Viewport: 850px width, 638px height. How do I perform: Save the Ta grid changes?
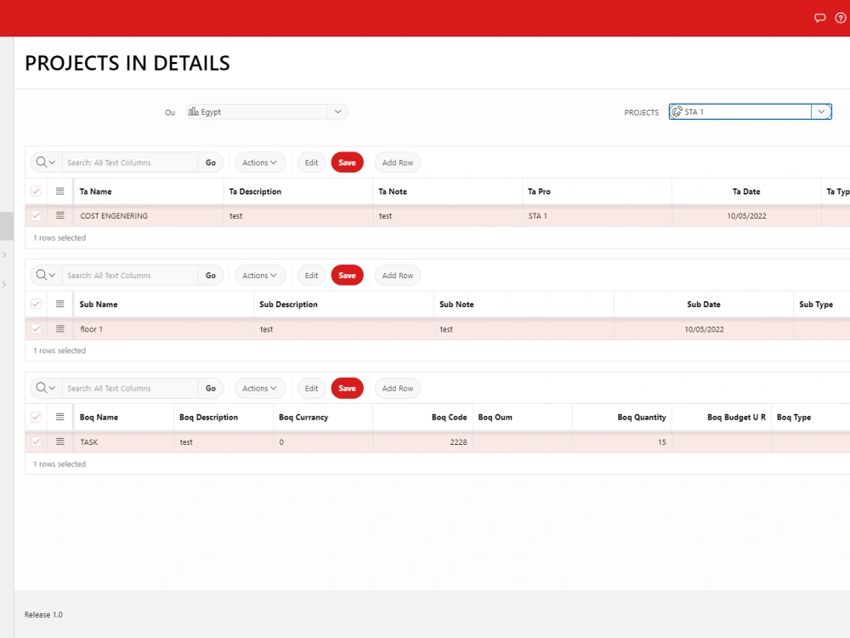[347, 162]
